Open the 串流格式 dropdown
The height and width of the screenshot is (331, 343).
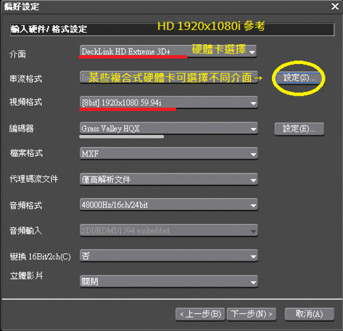169,77
